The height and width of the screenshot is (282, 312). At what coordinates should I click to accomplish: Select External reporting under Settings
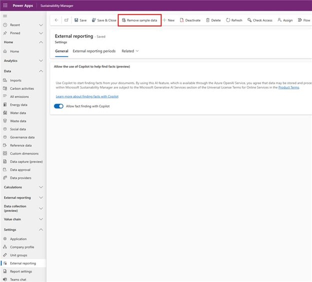[x=23, y=263]
